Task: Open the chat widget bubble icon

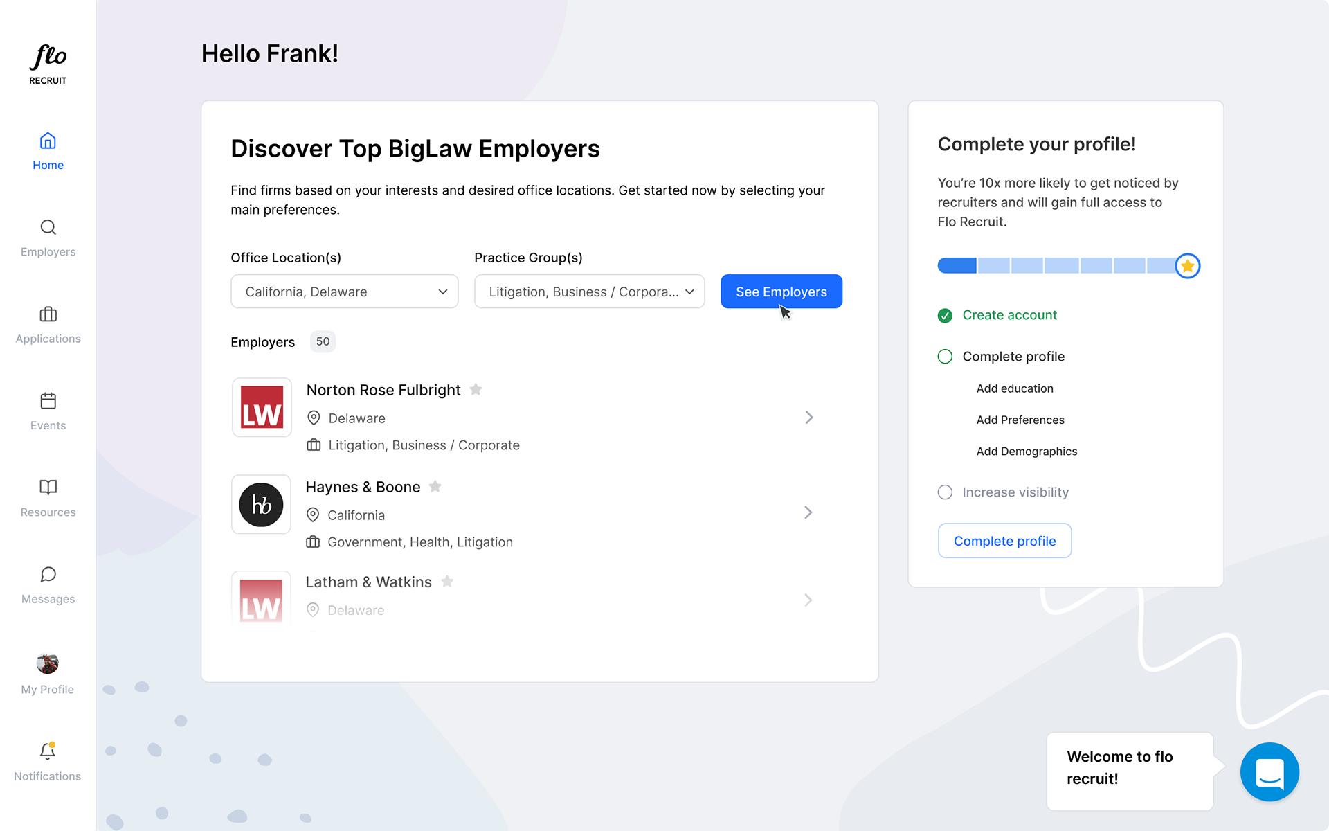Action: click(1269, 771)
